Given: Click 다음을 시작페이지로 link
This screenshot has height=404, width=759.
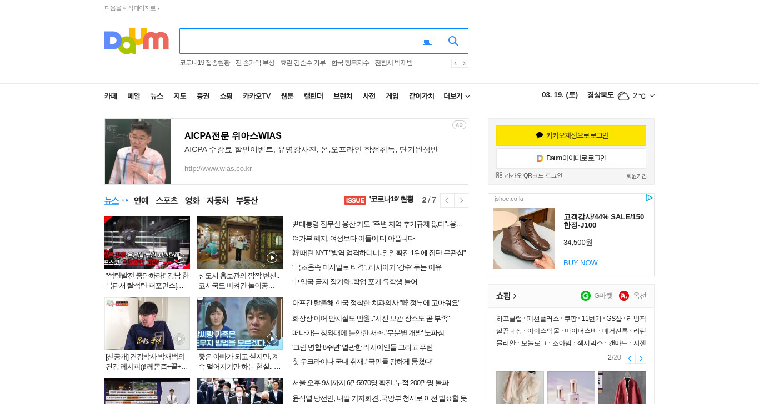Looking at the screenshot, I should (132, 8).
